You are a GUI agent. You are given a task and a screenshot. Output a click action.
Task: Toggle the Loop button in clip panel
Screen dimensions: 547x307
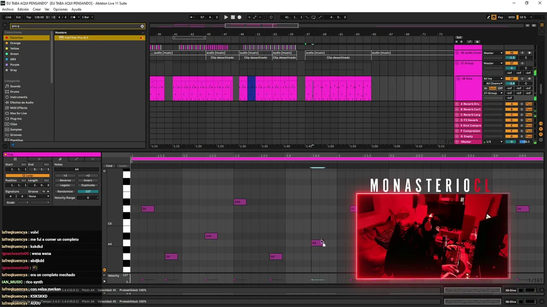tap(27, 175)
